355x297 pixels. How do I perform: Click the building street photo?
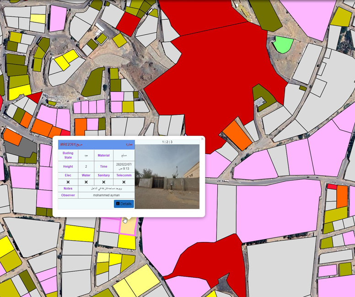167,177
